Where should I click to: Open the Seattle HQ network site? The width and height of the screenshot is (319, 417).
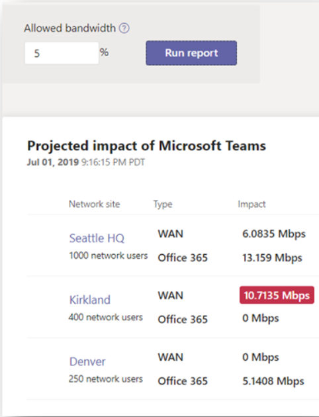pos(97,238)
